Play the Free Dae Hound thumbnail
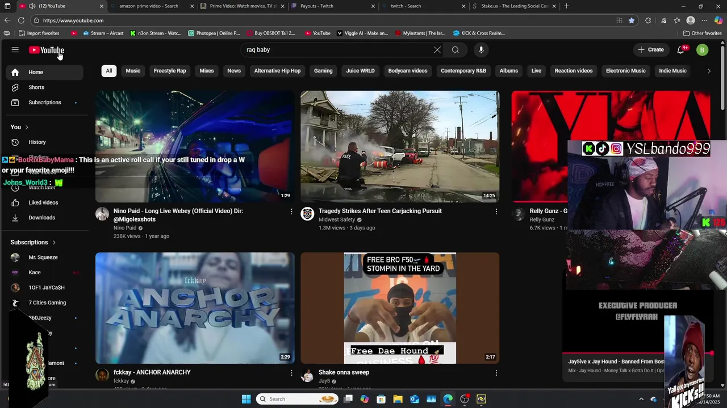The width and height of the screenshot is (727, 408). 400,308
